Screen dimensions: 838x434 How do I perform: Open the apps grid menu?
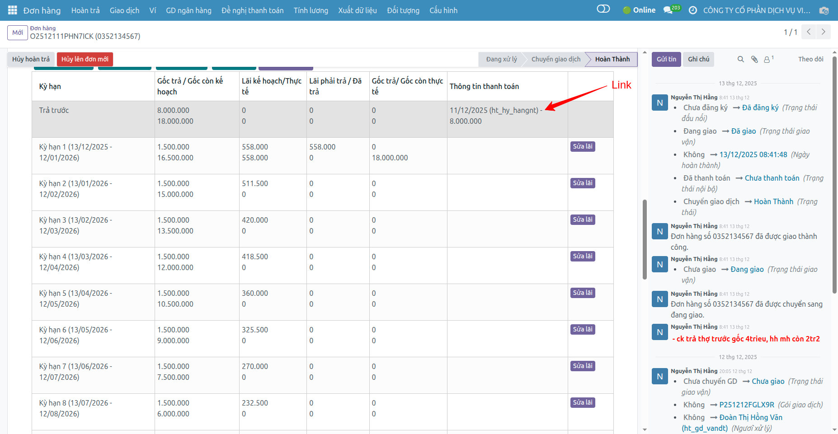(12, 10)
